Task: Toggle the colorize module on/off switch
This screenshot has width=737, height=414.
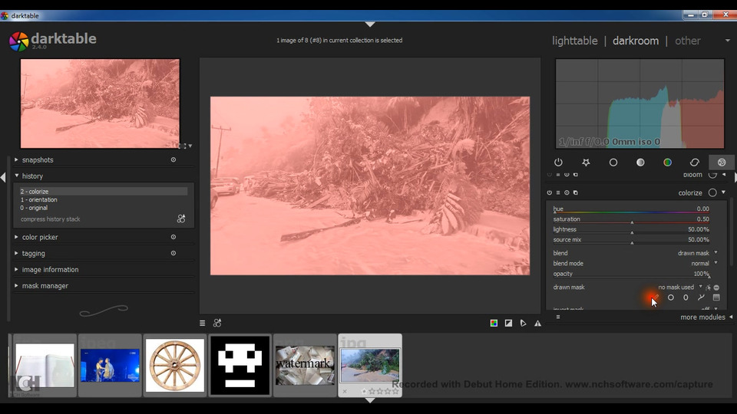Action: tap(550, 193)
